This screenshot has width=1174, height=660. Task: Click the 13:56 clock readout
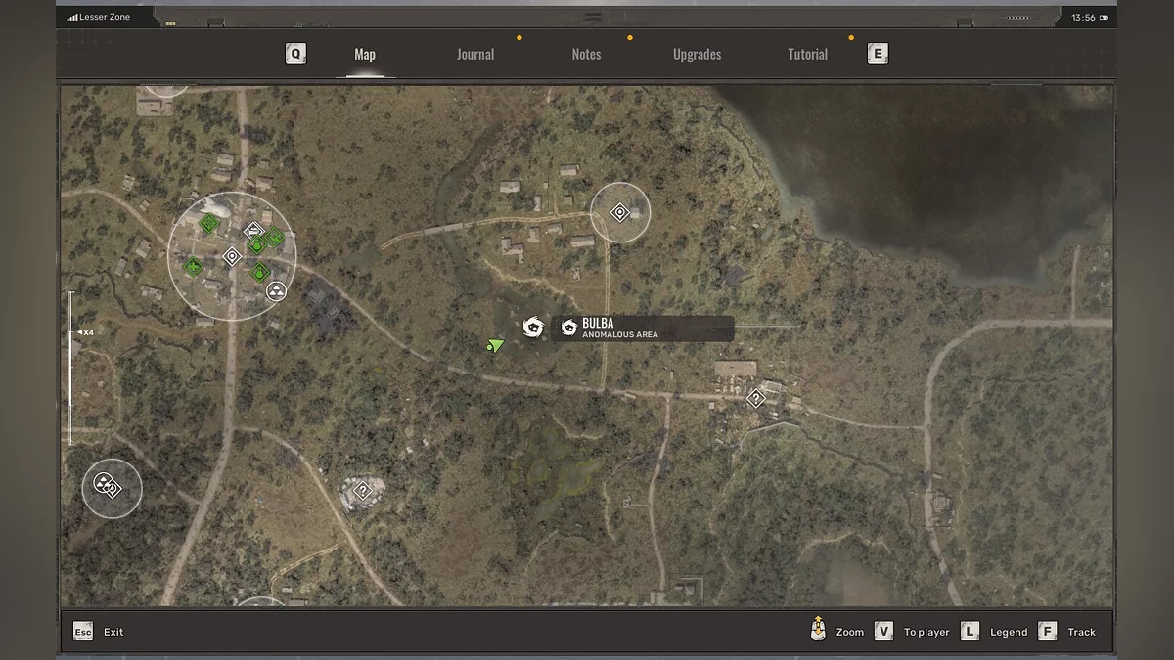[x=1083, y=17]
